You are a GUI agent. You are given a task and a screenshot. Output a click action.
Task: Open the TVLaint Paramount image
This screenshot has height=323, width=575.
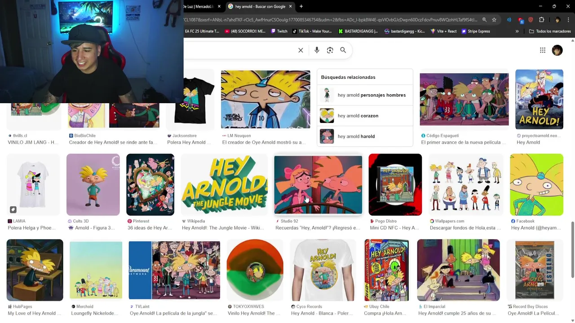174,270
